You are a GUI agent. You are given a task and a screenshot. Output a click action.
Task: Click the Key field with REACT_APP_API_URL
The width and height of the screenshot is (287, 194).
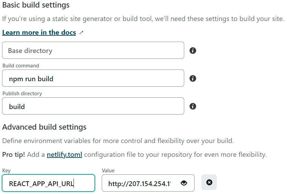[x=48, y=183]
